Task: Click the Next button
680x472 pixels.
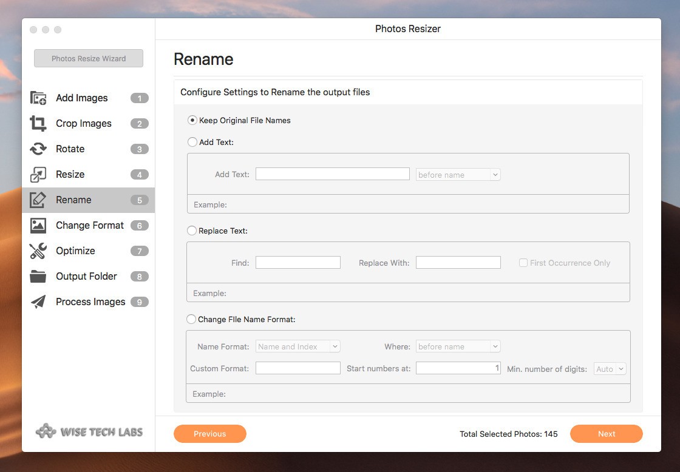Action: pos(606,434)
